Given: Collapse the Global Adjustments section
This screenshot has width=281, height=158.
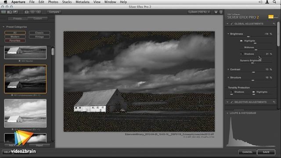Looking at the screenshot, I should 227,24.
